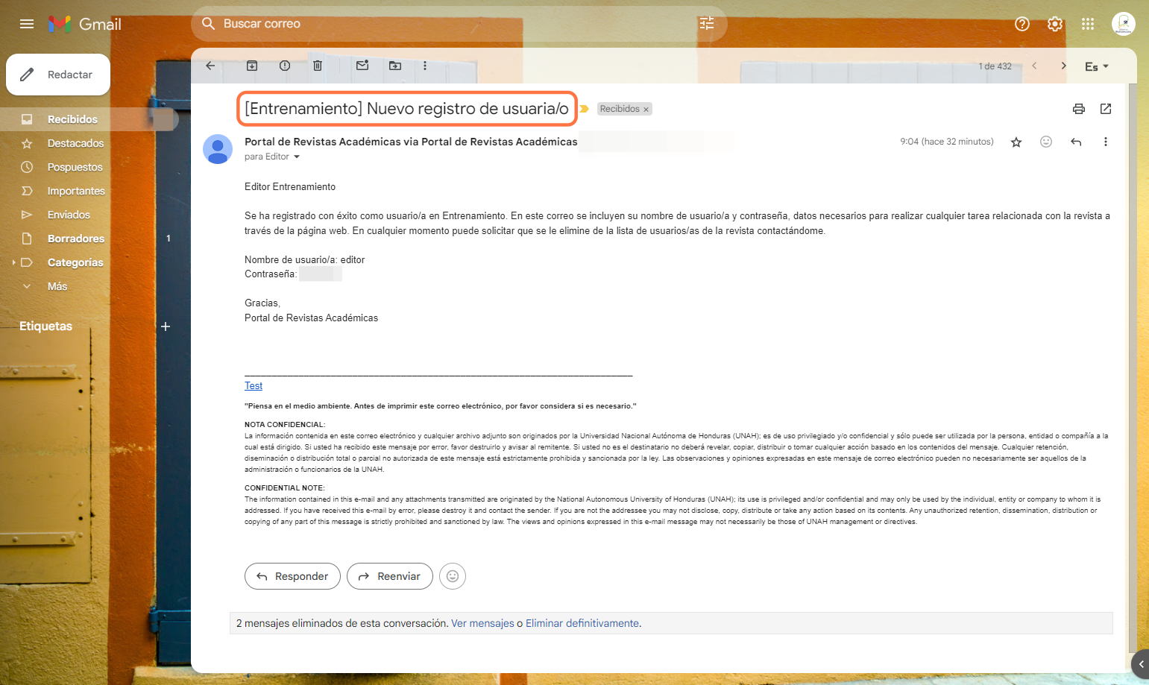Move email to a folder
Image resolution: width=1149 pixels, height=685 pixels.
(x=395, y=66)
